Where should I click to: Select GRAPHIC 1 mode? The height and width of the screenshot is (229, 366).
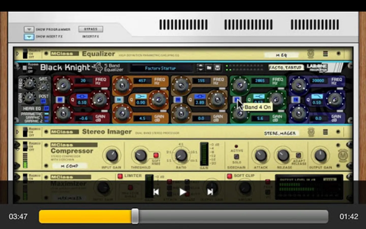tap(47, 118)
